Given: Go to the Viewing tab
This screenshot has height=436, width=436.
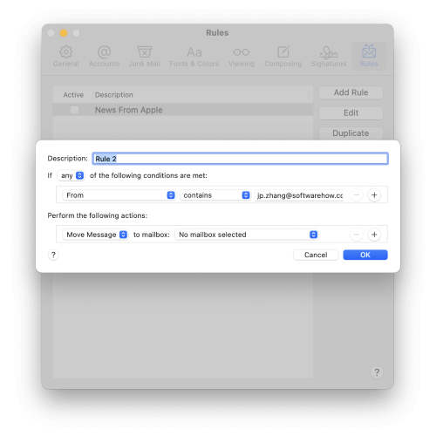Looking at the screenshot, I should 242,57.
